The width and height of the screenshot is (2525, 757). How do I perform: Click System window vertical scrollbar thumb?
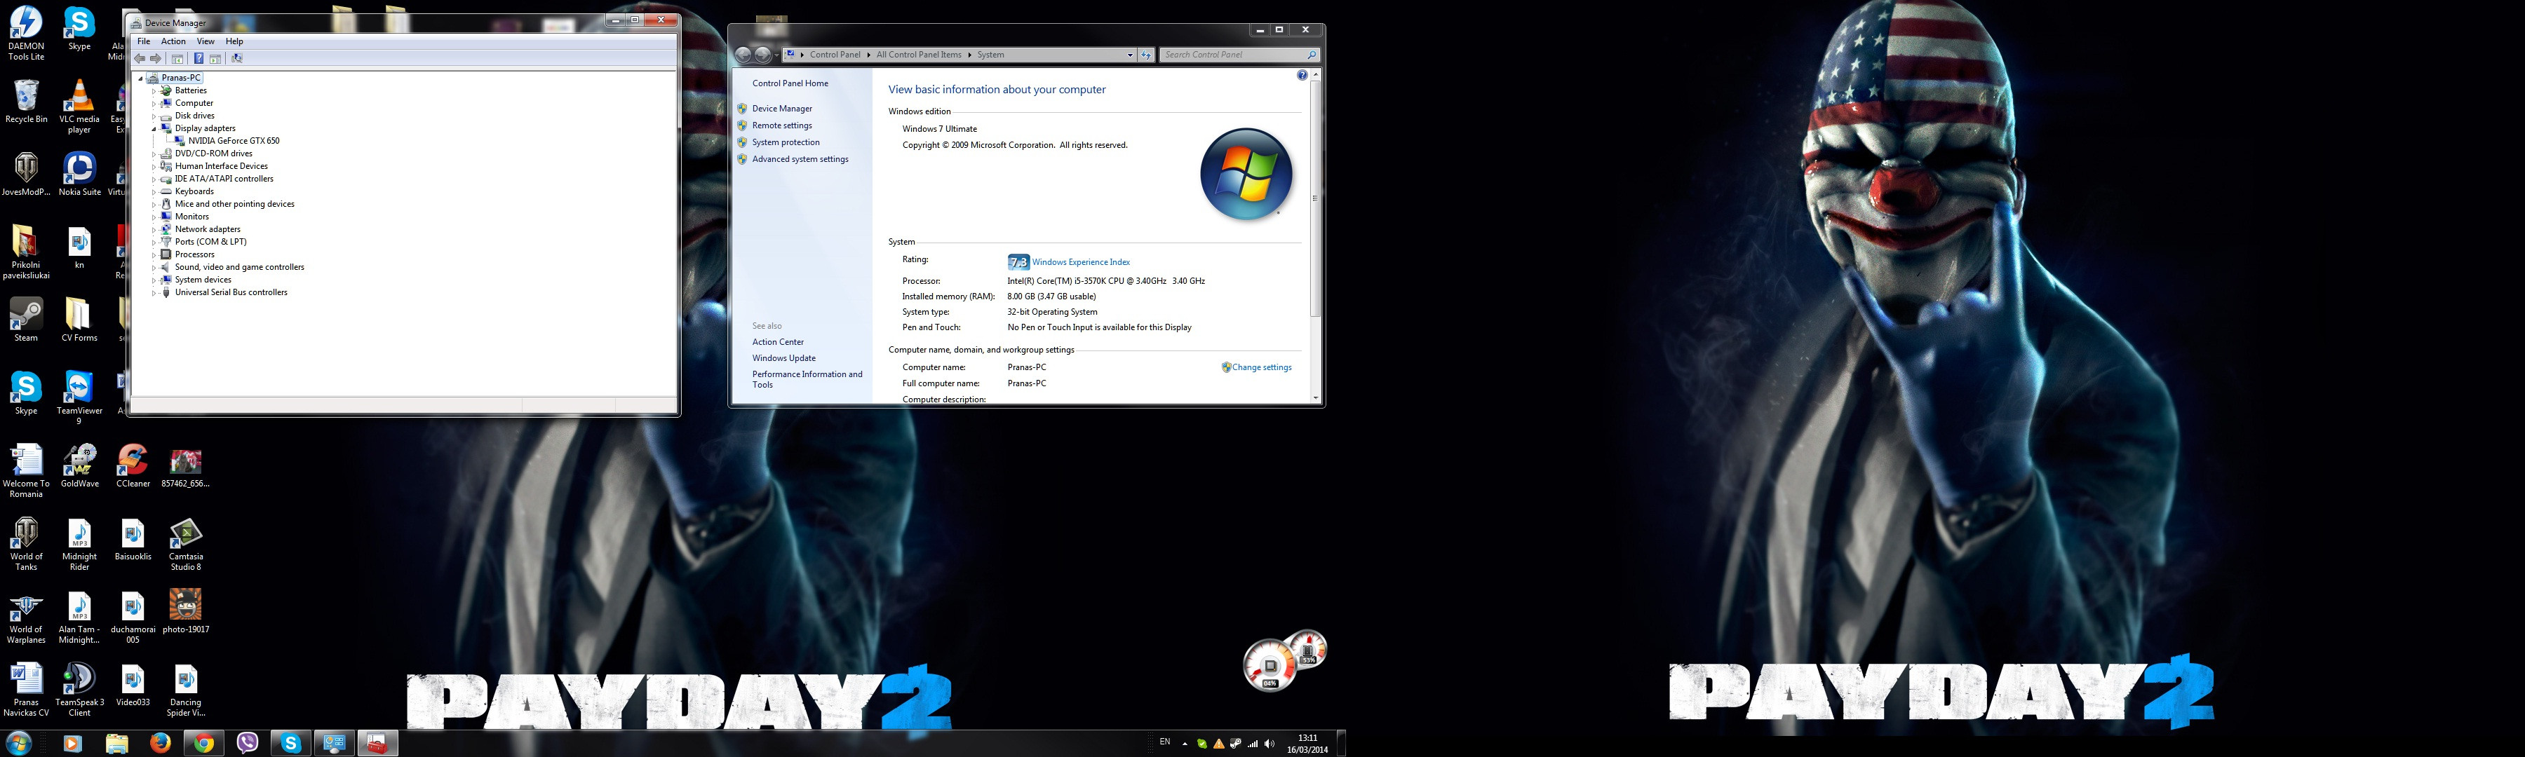(x=1314, y=198)
